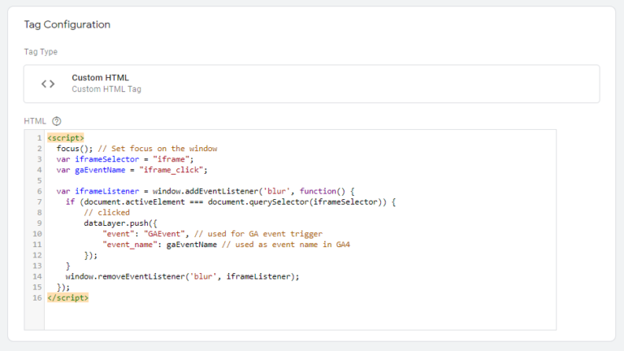Click line number 5 in the gutter
Viewport: 624px width, 351px height.
(39, 180)
